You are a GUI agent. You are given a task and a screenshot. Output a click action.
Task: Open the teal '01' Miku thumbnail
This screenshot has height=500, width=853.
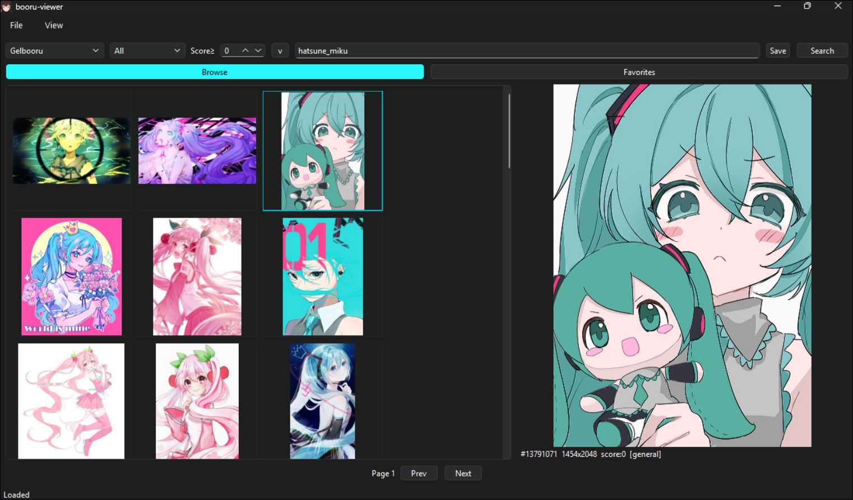pyautogui.click(x=322, y=276)
